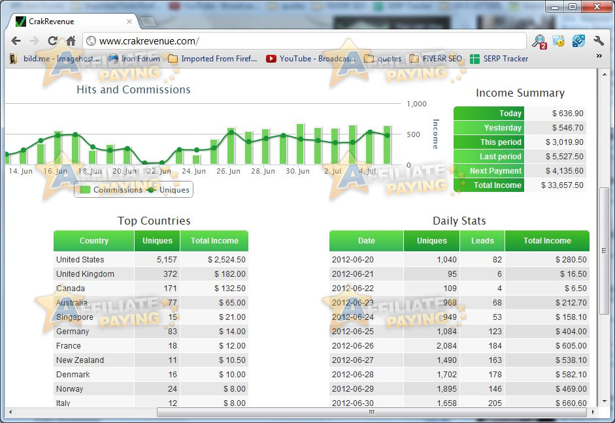
Task: Click the bild.me Imagehost bookmark
Action: (x=55, y=59)
